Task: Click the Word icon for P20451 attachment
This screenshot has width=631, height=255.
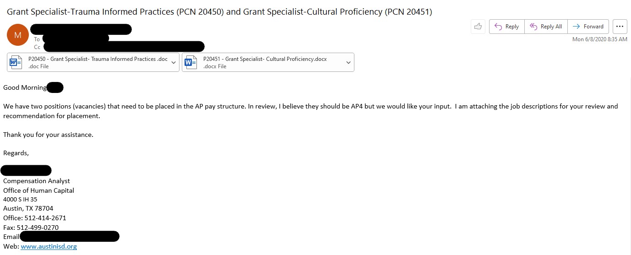Action: click(x=191, y=62)
